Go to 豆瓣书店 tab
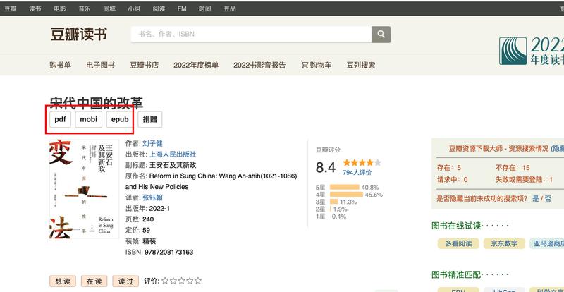Viewport: 564px width, 292px height. tap(145, 65)
